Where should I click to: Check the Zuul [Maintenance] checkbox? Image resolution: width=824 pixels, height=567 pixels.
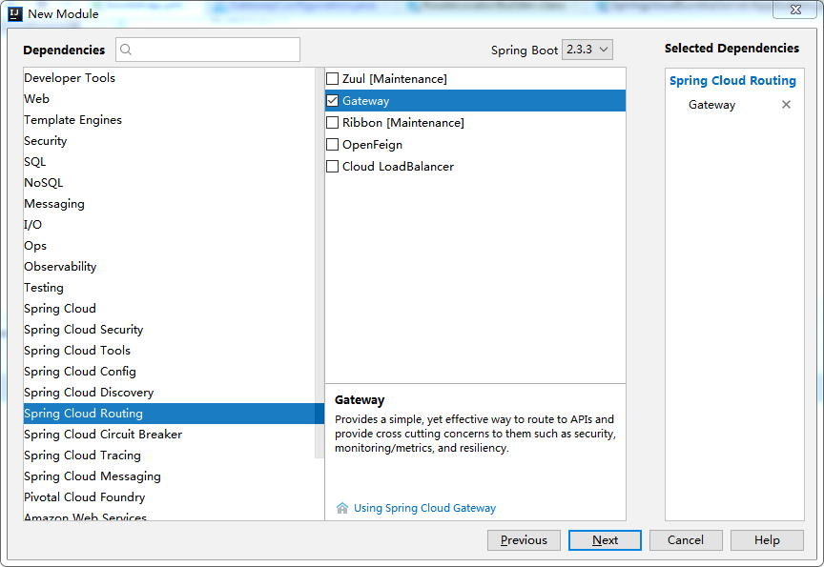point(332,79)
